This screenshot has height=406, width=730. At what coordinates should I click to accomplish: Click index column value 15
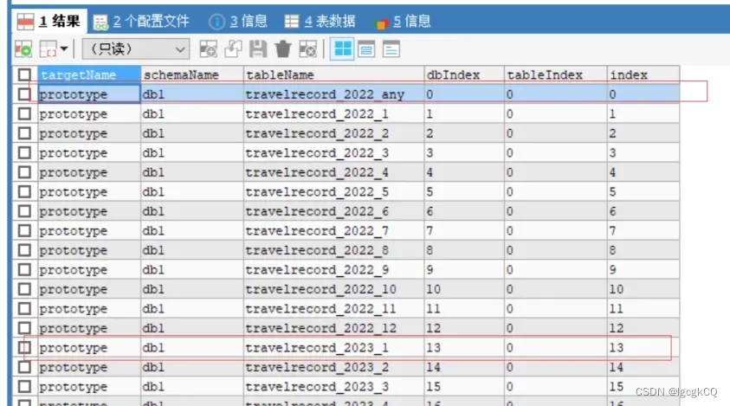(643, 387)
